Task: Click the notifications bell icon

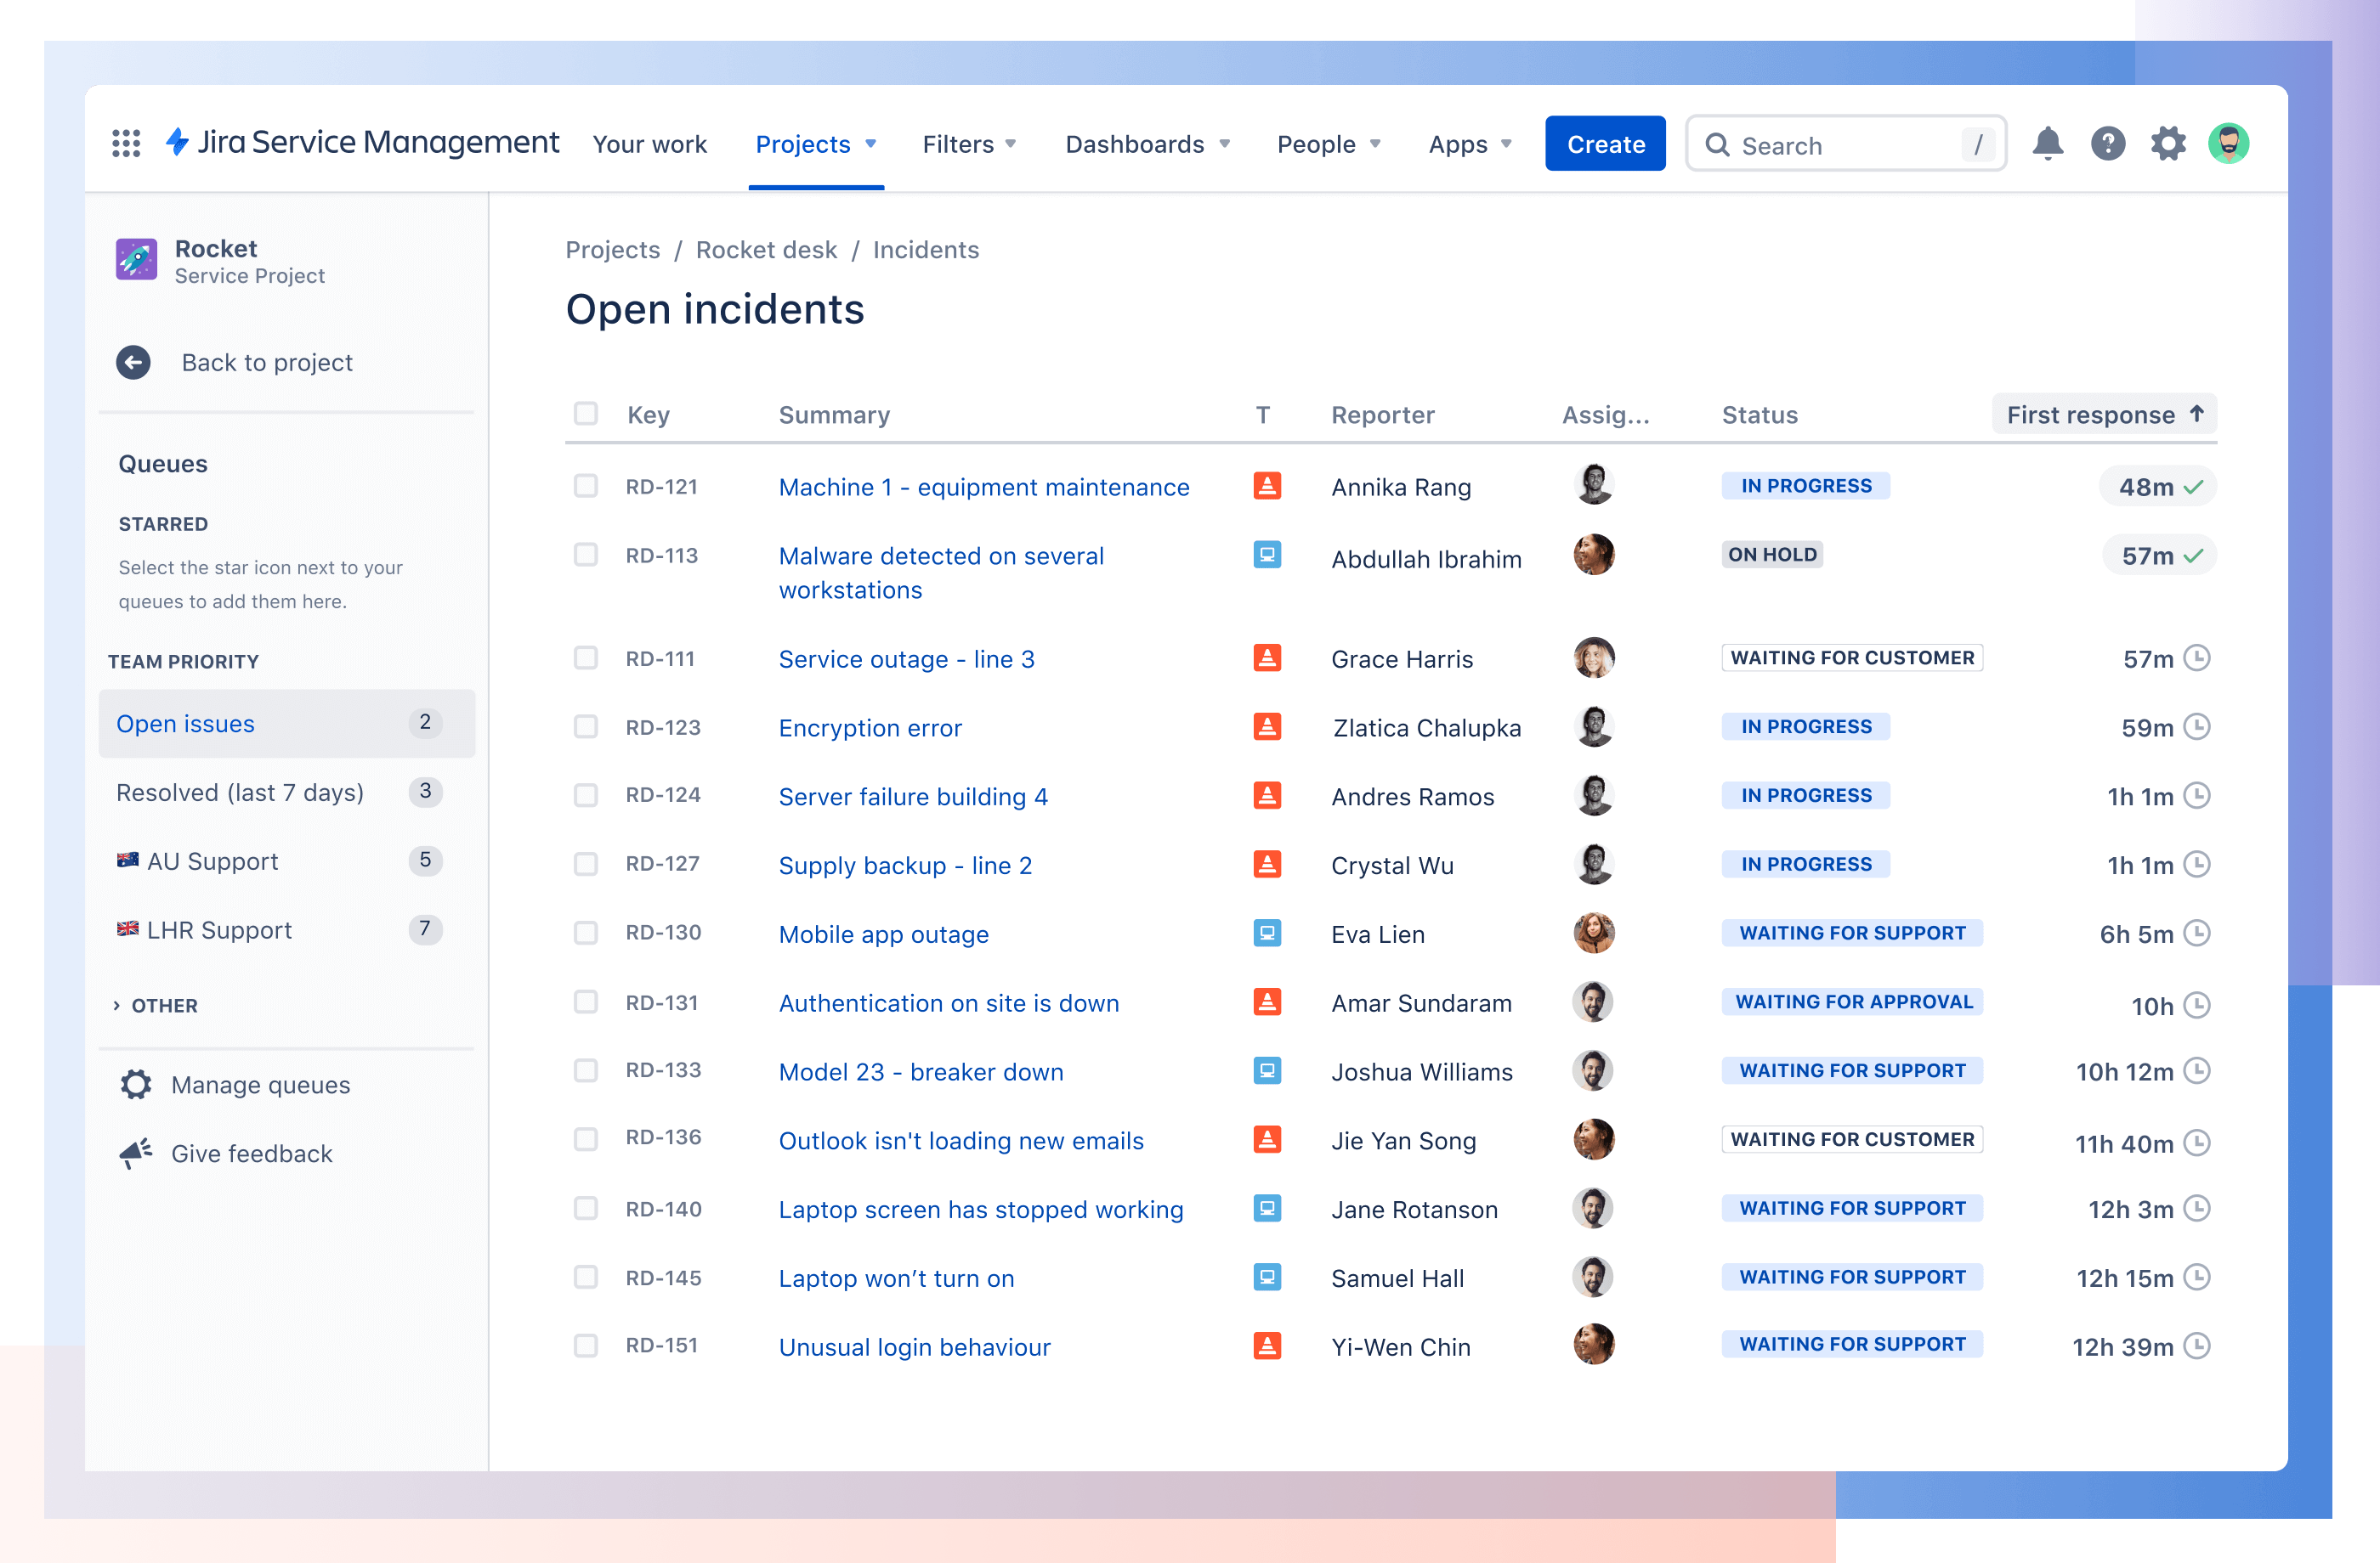Action: click(x=2048, y=143)
